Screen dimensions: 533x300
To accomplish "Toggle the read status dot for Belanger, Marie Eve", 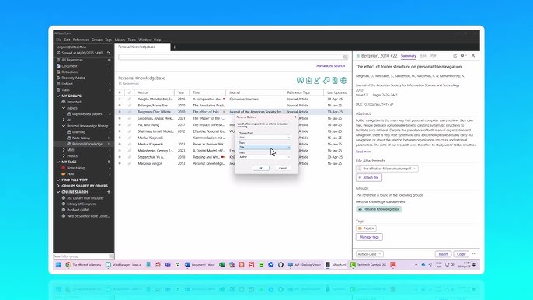I will (120, 106).
